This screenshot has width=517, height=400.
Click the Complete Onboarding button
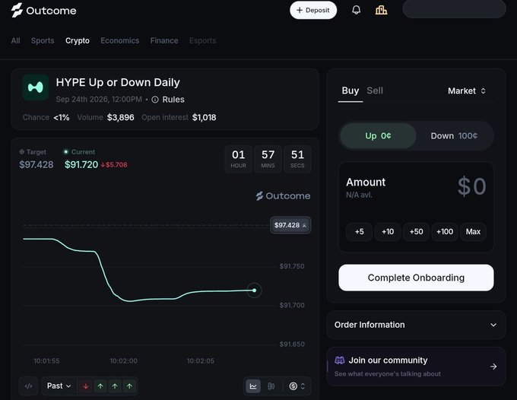tap(416, 278)
